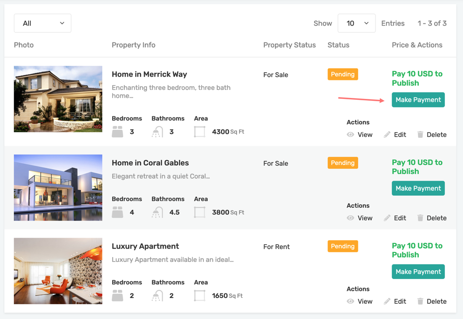The height and width of the screenshot is (319, 463).
Task: Open the entries count dropdown showing 10
Action: point(357,23)
